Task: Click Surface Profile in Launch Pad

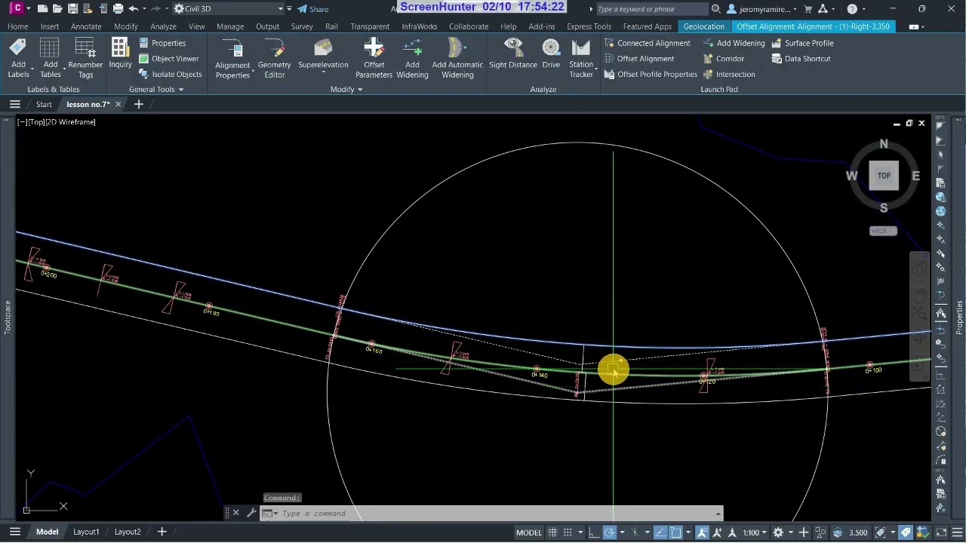Action: [x=802, y=43]
